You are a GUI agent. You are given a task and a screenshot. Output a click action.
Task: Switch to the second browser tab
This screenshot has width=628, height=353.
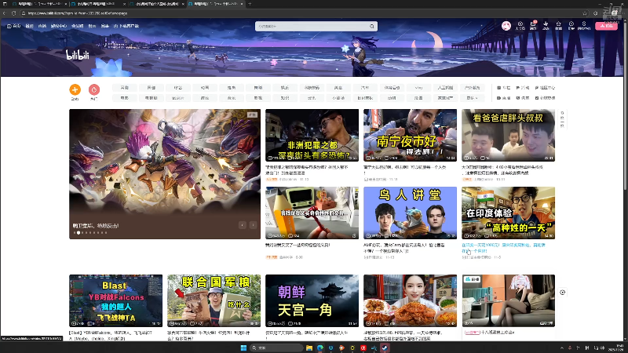97,4
